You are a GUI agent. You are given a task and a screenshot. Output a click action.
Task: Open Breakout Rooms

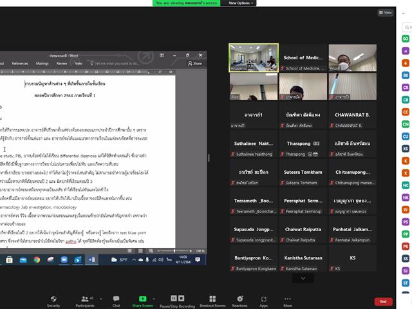click(212, 301)
